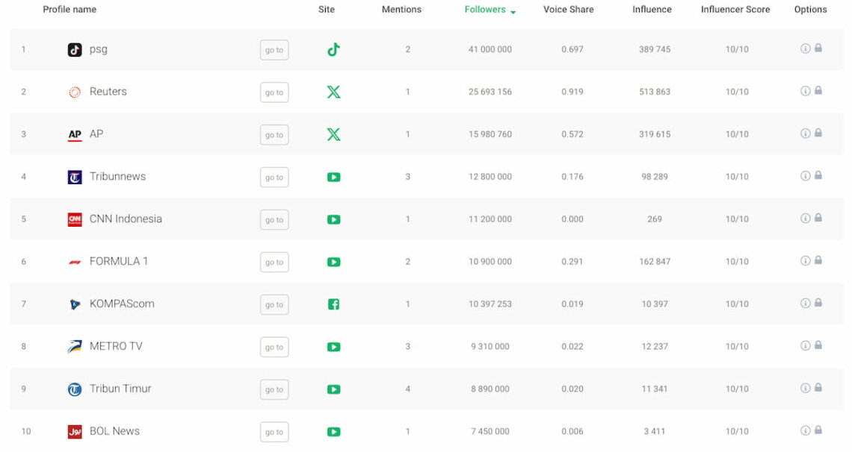Sort table by Mentions header
This screenshot has height=452, width=852.
(x=401, y=9)
